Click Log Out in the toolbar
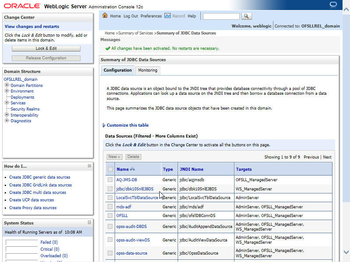 coord(130,16)
